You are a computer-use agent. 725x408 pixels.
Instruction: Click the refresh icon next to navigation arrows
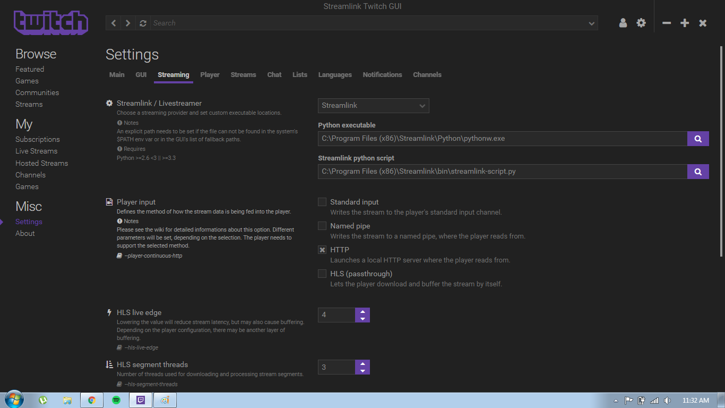point(142,23)
